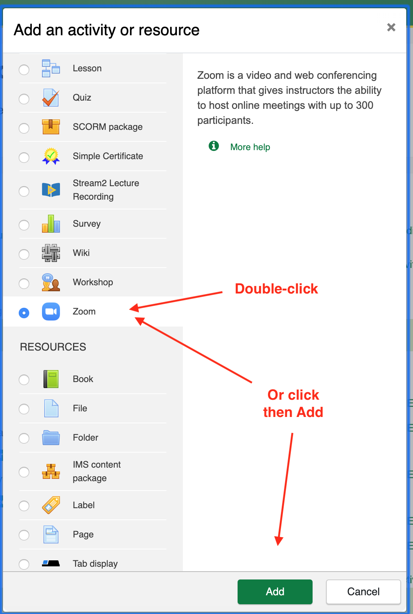Click the Label tag icon
This screenshot has width=413, height=614.
51,505
